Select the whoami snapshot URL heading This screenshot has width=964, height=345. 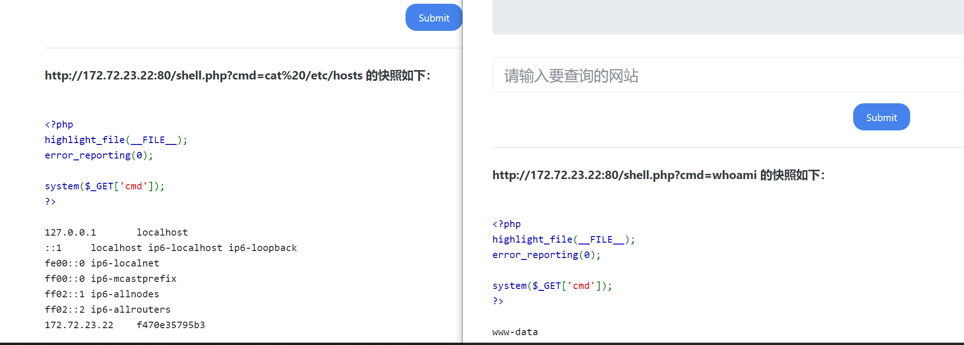(659, 175)
